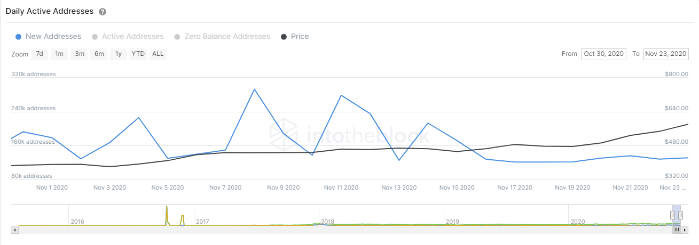Grab the navigator left range handle
This screenshot has height=245, width=699.
coord(673,215)
